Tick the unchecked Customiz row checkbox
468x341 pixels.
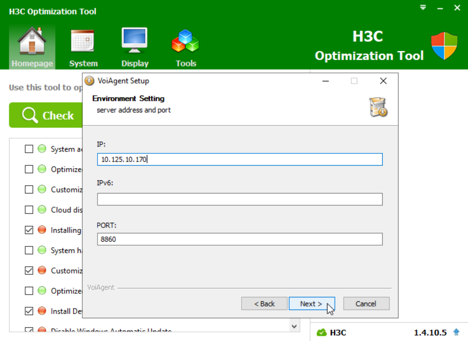29,190
